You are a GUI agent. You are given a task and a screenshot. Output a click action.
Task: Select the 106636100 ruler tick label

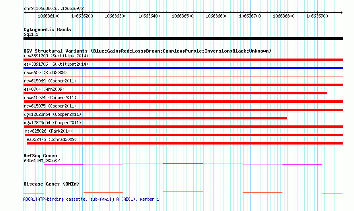tap(49, 16)
